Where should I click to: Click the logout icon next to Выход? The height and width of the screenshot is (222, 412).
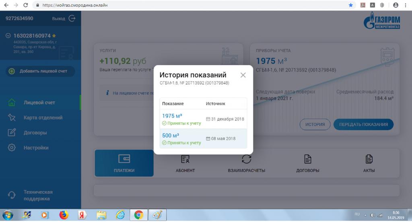[x=72, y=18]
